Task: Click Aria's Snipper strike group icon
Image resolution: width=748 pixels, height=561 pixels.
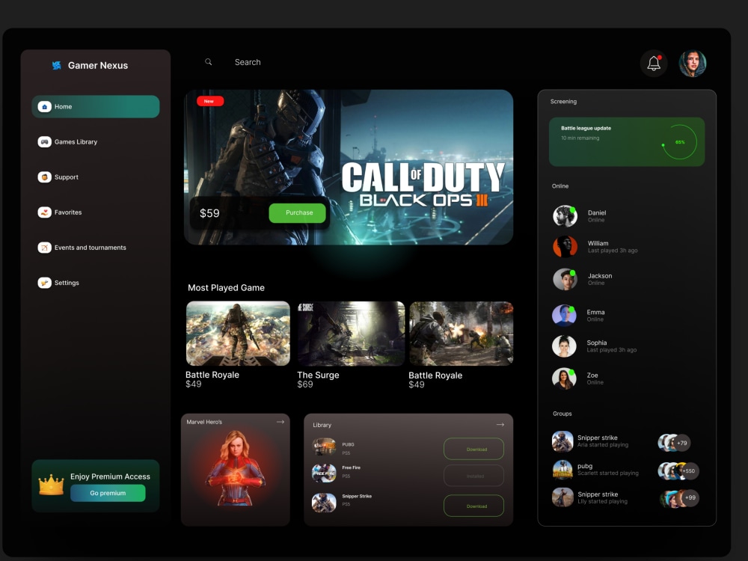Action: 562,441
